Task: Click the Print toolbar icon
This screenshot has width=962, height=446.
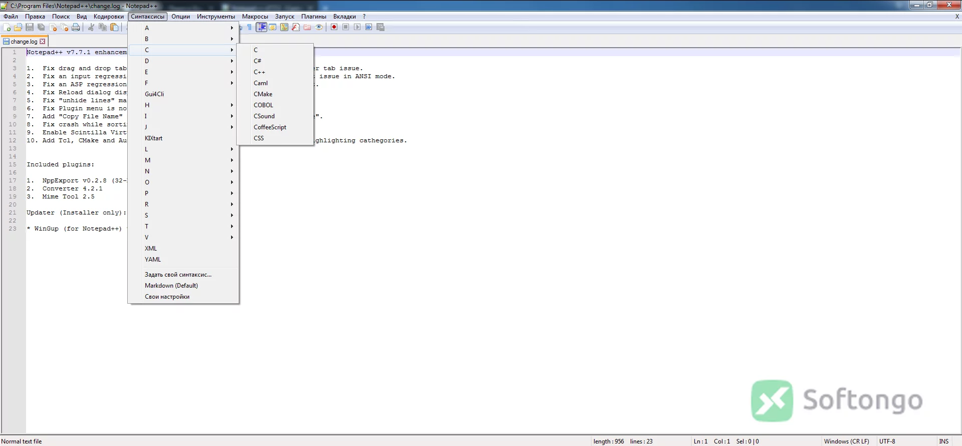Action: click(76, 28)
